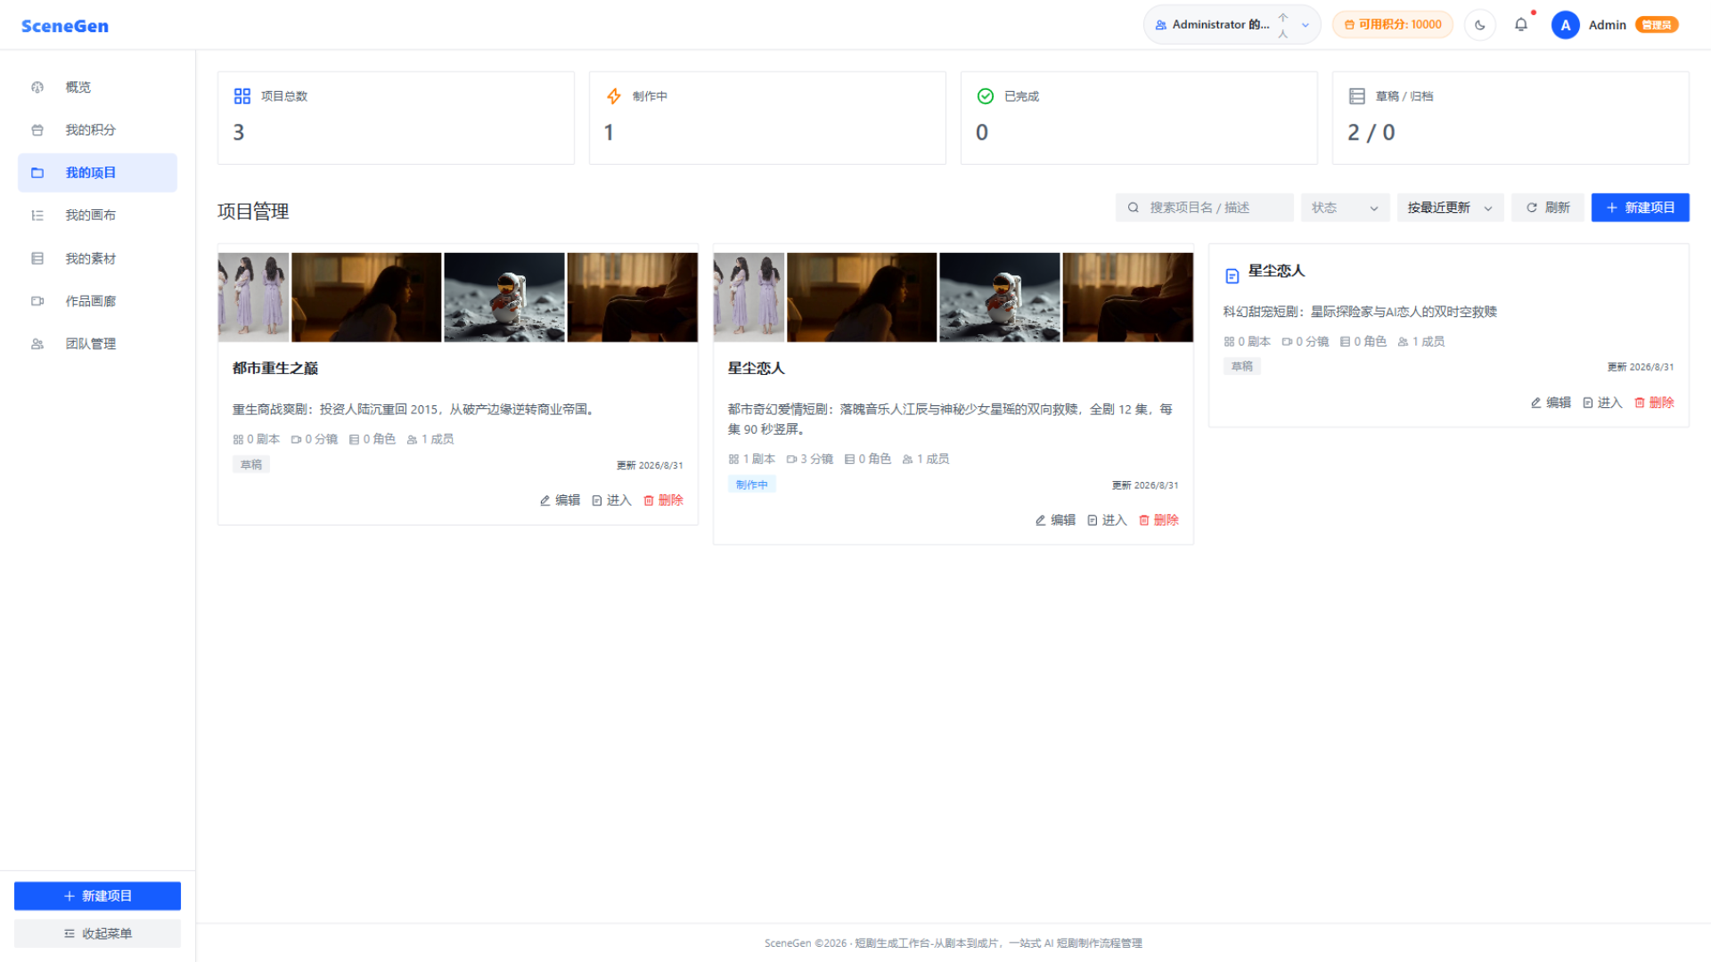Image resolution: width=1711 pixels, height=962 pixels.
Task: Click the middle card 星尘恋人 title
Action: tap(757, 368)
